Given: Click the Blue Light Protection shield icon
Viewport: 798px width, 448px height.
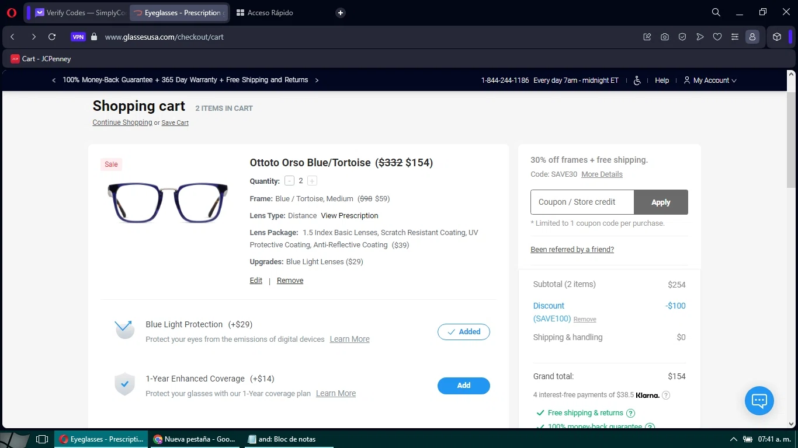Looking at the screenshot, I should [124, 330].
